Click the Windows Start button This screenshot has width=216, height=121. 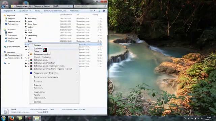(3, 118)
